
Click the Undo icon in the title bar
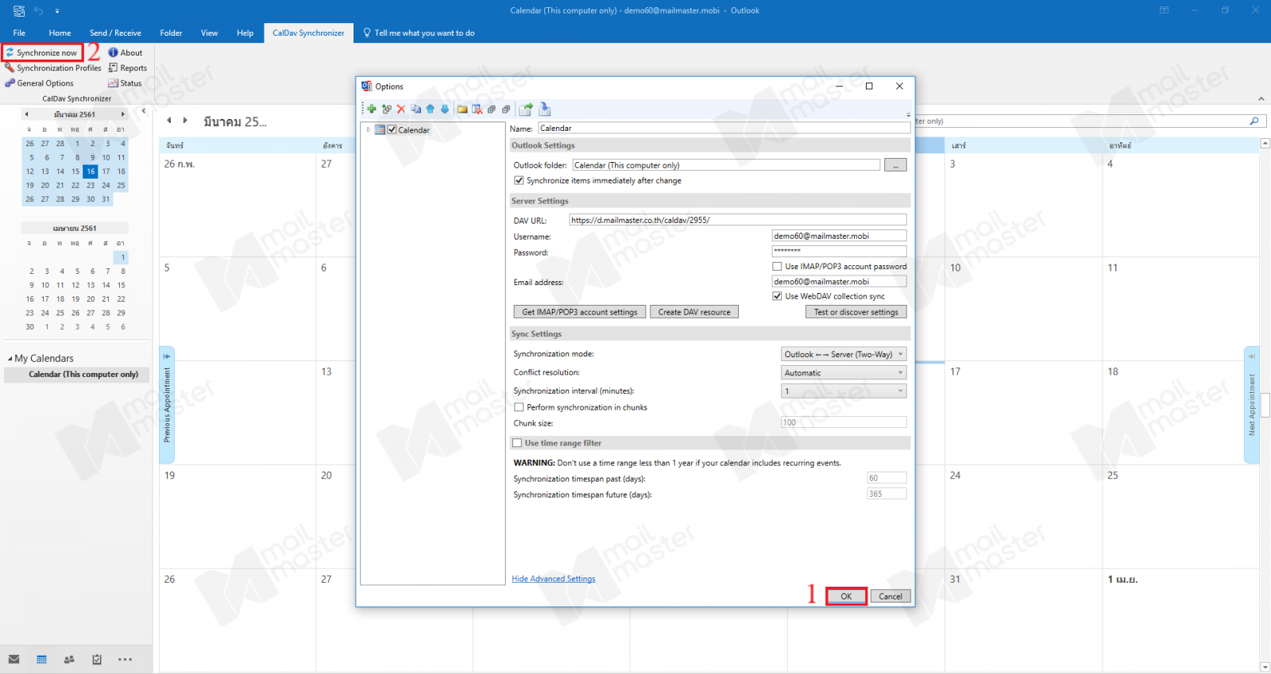[38, 11]
